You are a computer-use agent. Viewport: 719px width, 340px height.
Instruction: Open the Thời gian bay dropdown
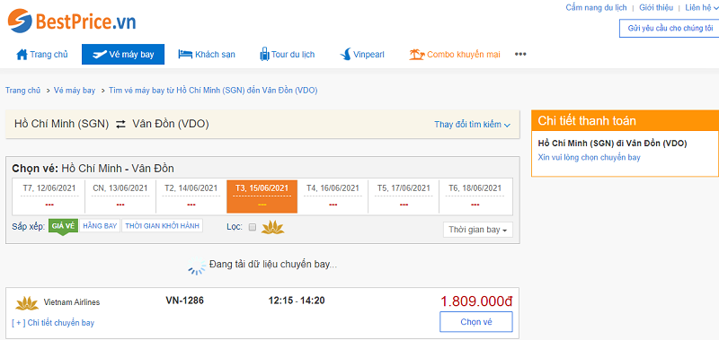[478, 230]
